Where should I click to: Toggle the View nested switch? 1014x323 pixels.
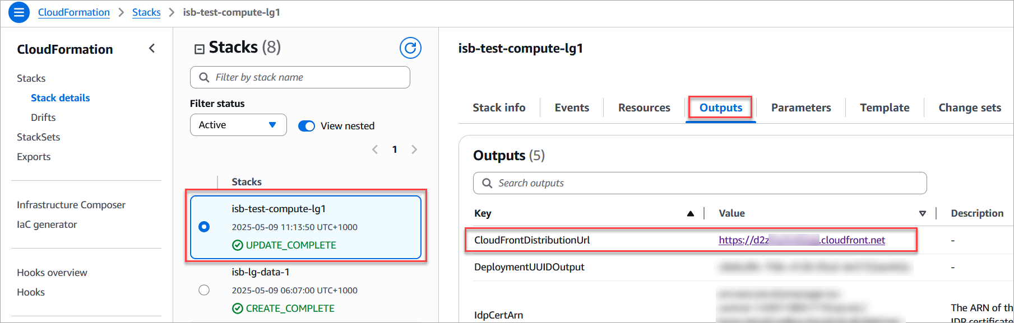point(307,126)
